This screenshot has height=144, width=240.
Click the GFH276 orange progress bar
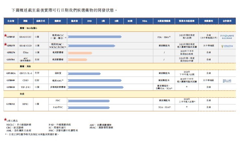coord(80,53)
